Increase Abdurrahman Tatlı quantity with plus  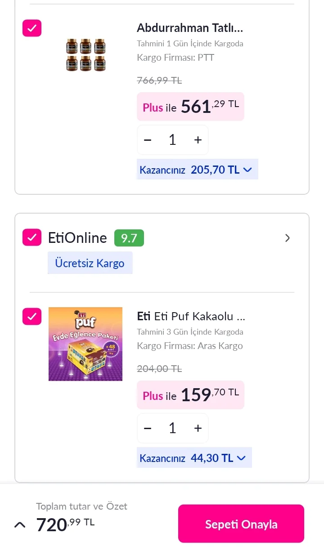[x=198, y=140]
